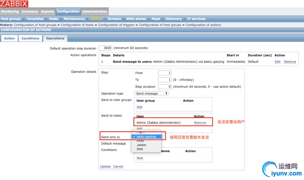This screenshot has width=304, height=180.
Task: Click Update operation details link
Action: click(105, 167)
